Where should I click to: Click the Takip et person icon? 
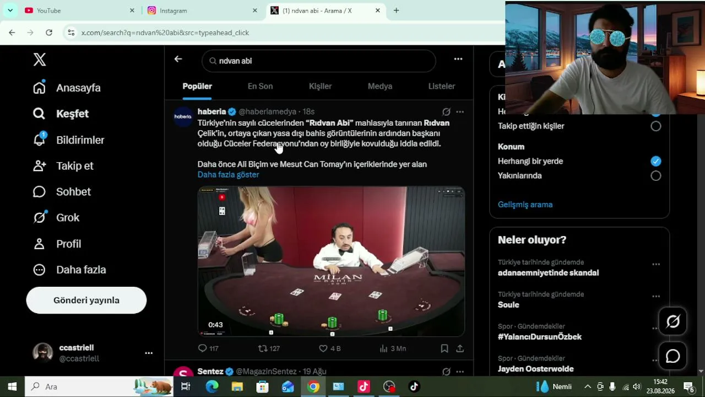(x=39, y=165)
